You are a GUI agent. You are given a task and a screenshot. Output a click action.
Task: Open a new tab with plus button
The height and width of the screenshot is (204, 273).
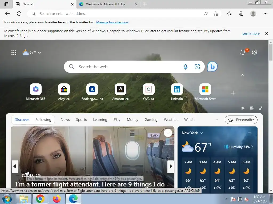pos(145,4)
